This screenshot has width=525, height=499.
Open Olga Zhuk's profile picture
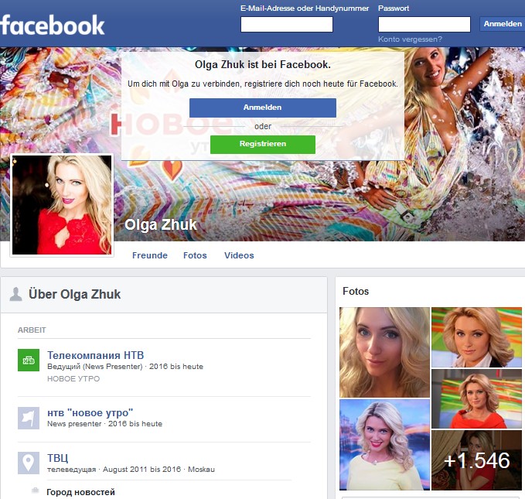tap(62, 205)
